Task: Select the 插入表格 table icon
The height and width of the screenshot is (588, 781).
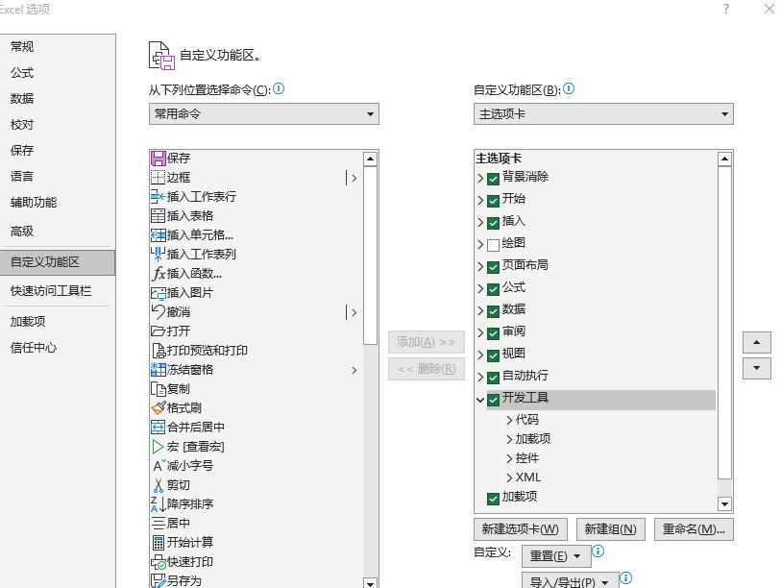Action: [x=158, y=216]
